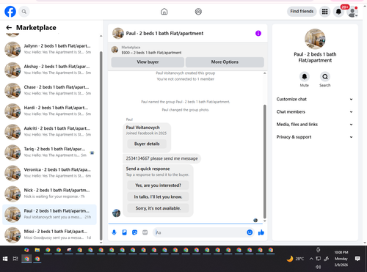This screenshot has height=272, width=367.
Task: Open the Facebook search magnifier
Action: click(24, 12)
